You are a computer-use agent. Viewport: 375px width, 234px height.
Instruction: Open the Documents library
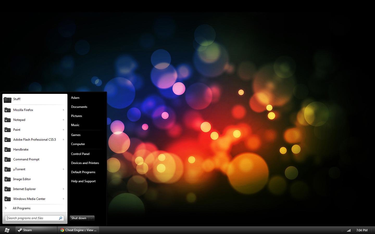[x=79, y=107]
